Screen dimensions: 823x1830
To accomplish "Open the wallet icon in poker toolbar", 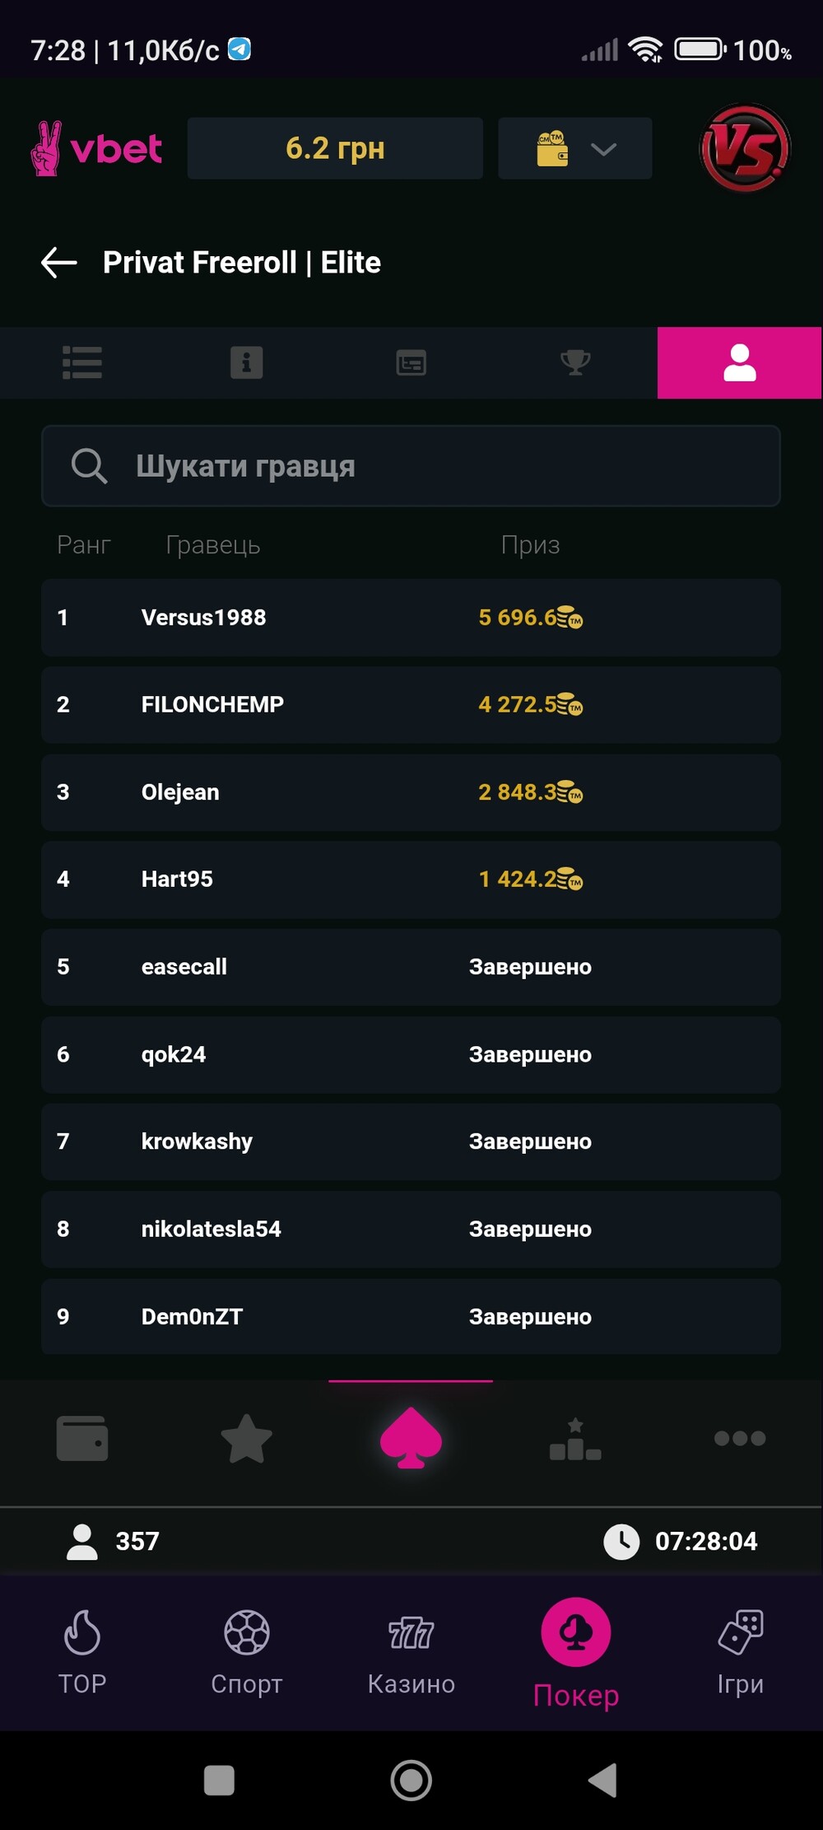I will click(x=82, y=1438).
